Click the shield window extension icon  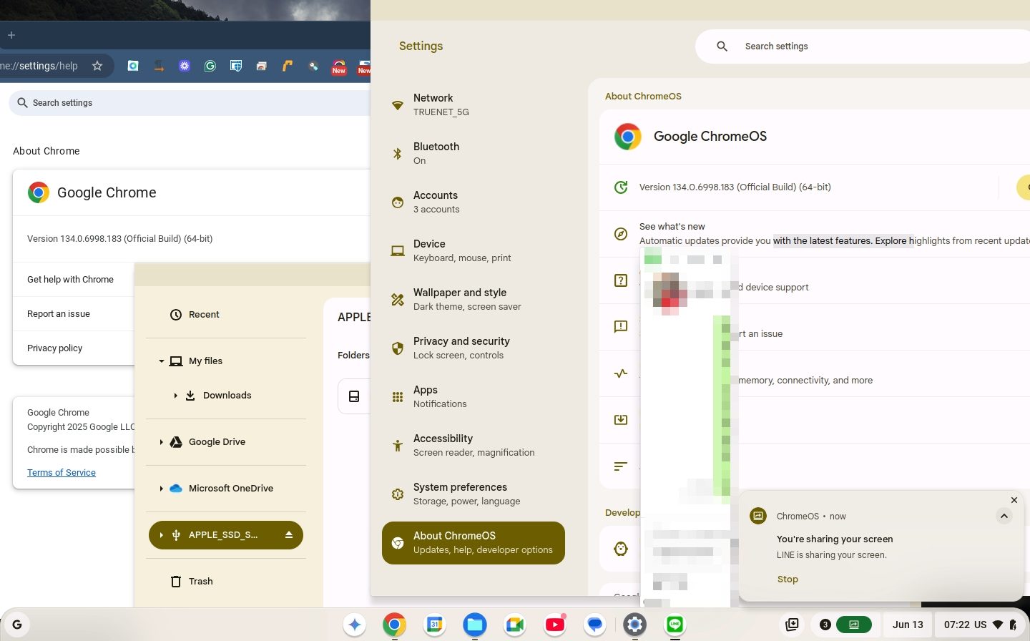click(236, 66)
